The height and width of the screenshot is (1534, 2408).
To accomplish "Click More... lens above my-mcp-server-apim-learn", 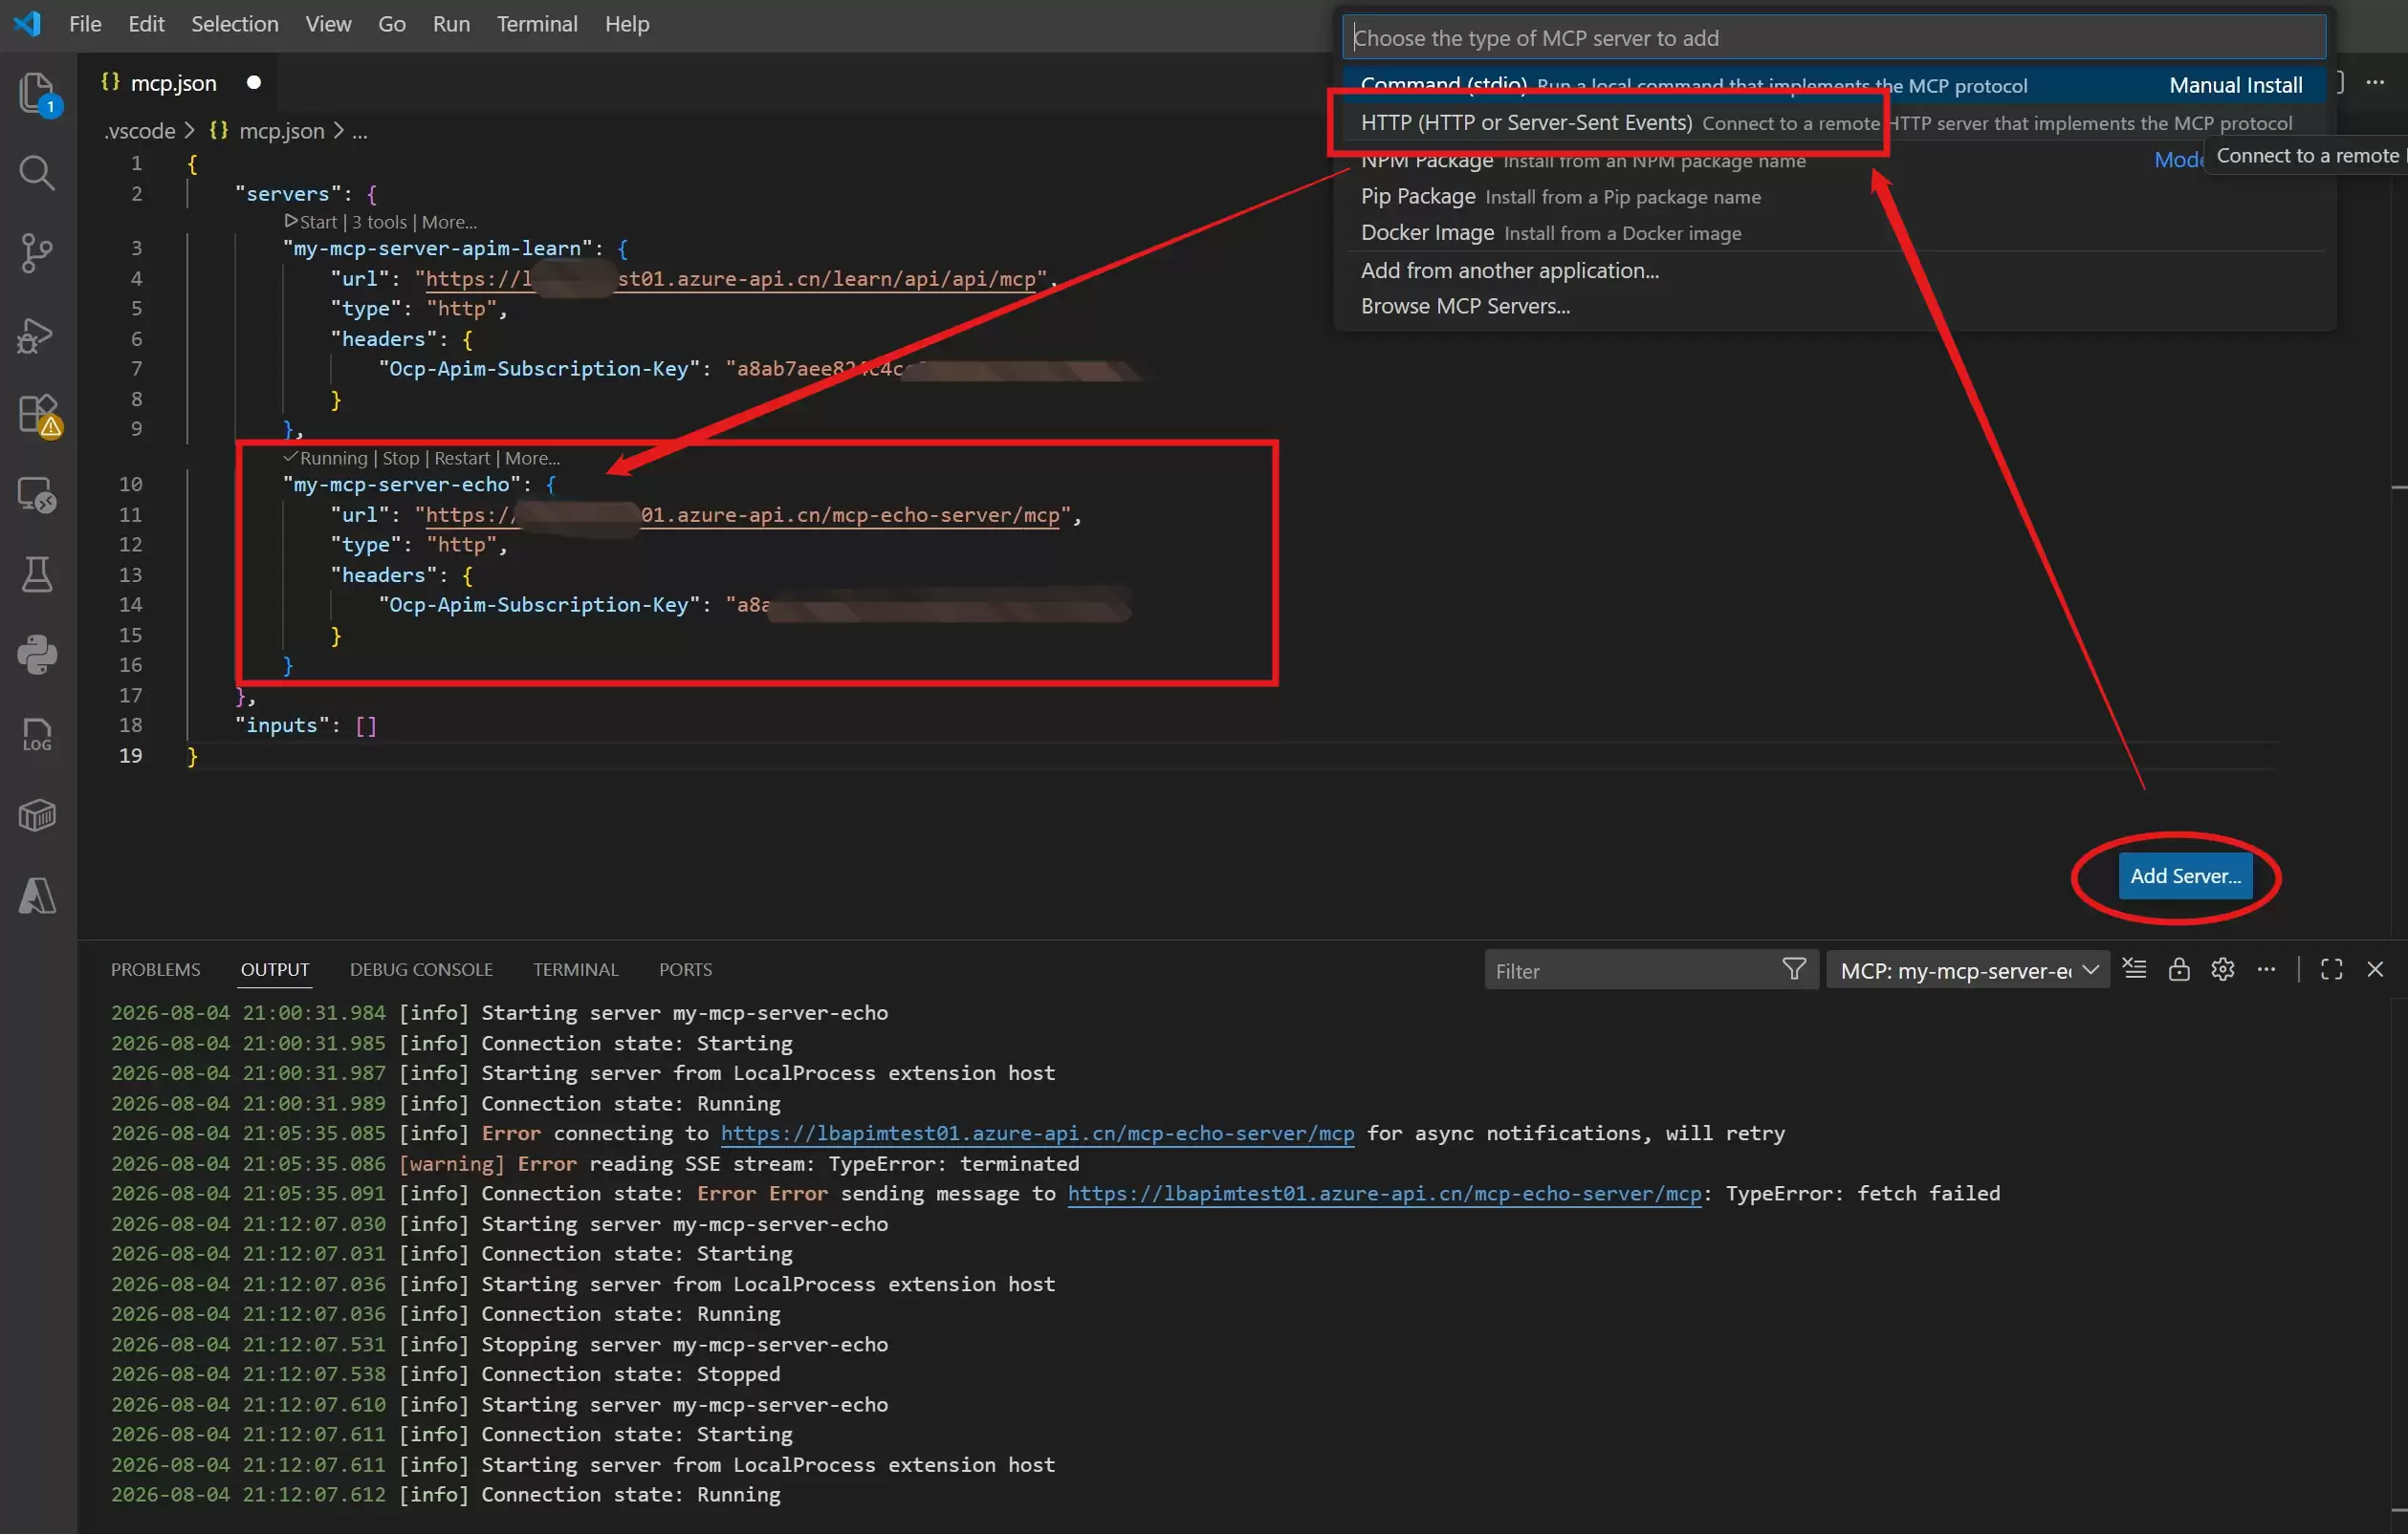I will [449, 222].
